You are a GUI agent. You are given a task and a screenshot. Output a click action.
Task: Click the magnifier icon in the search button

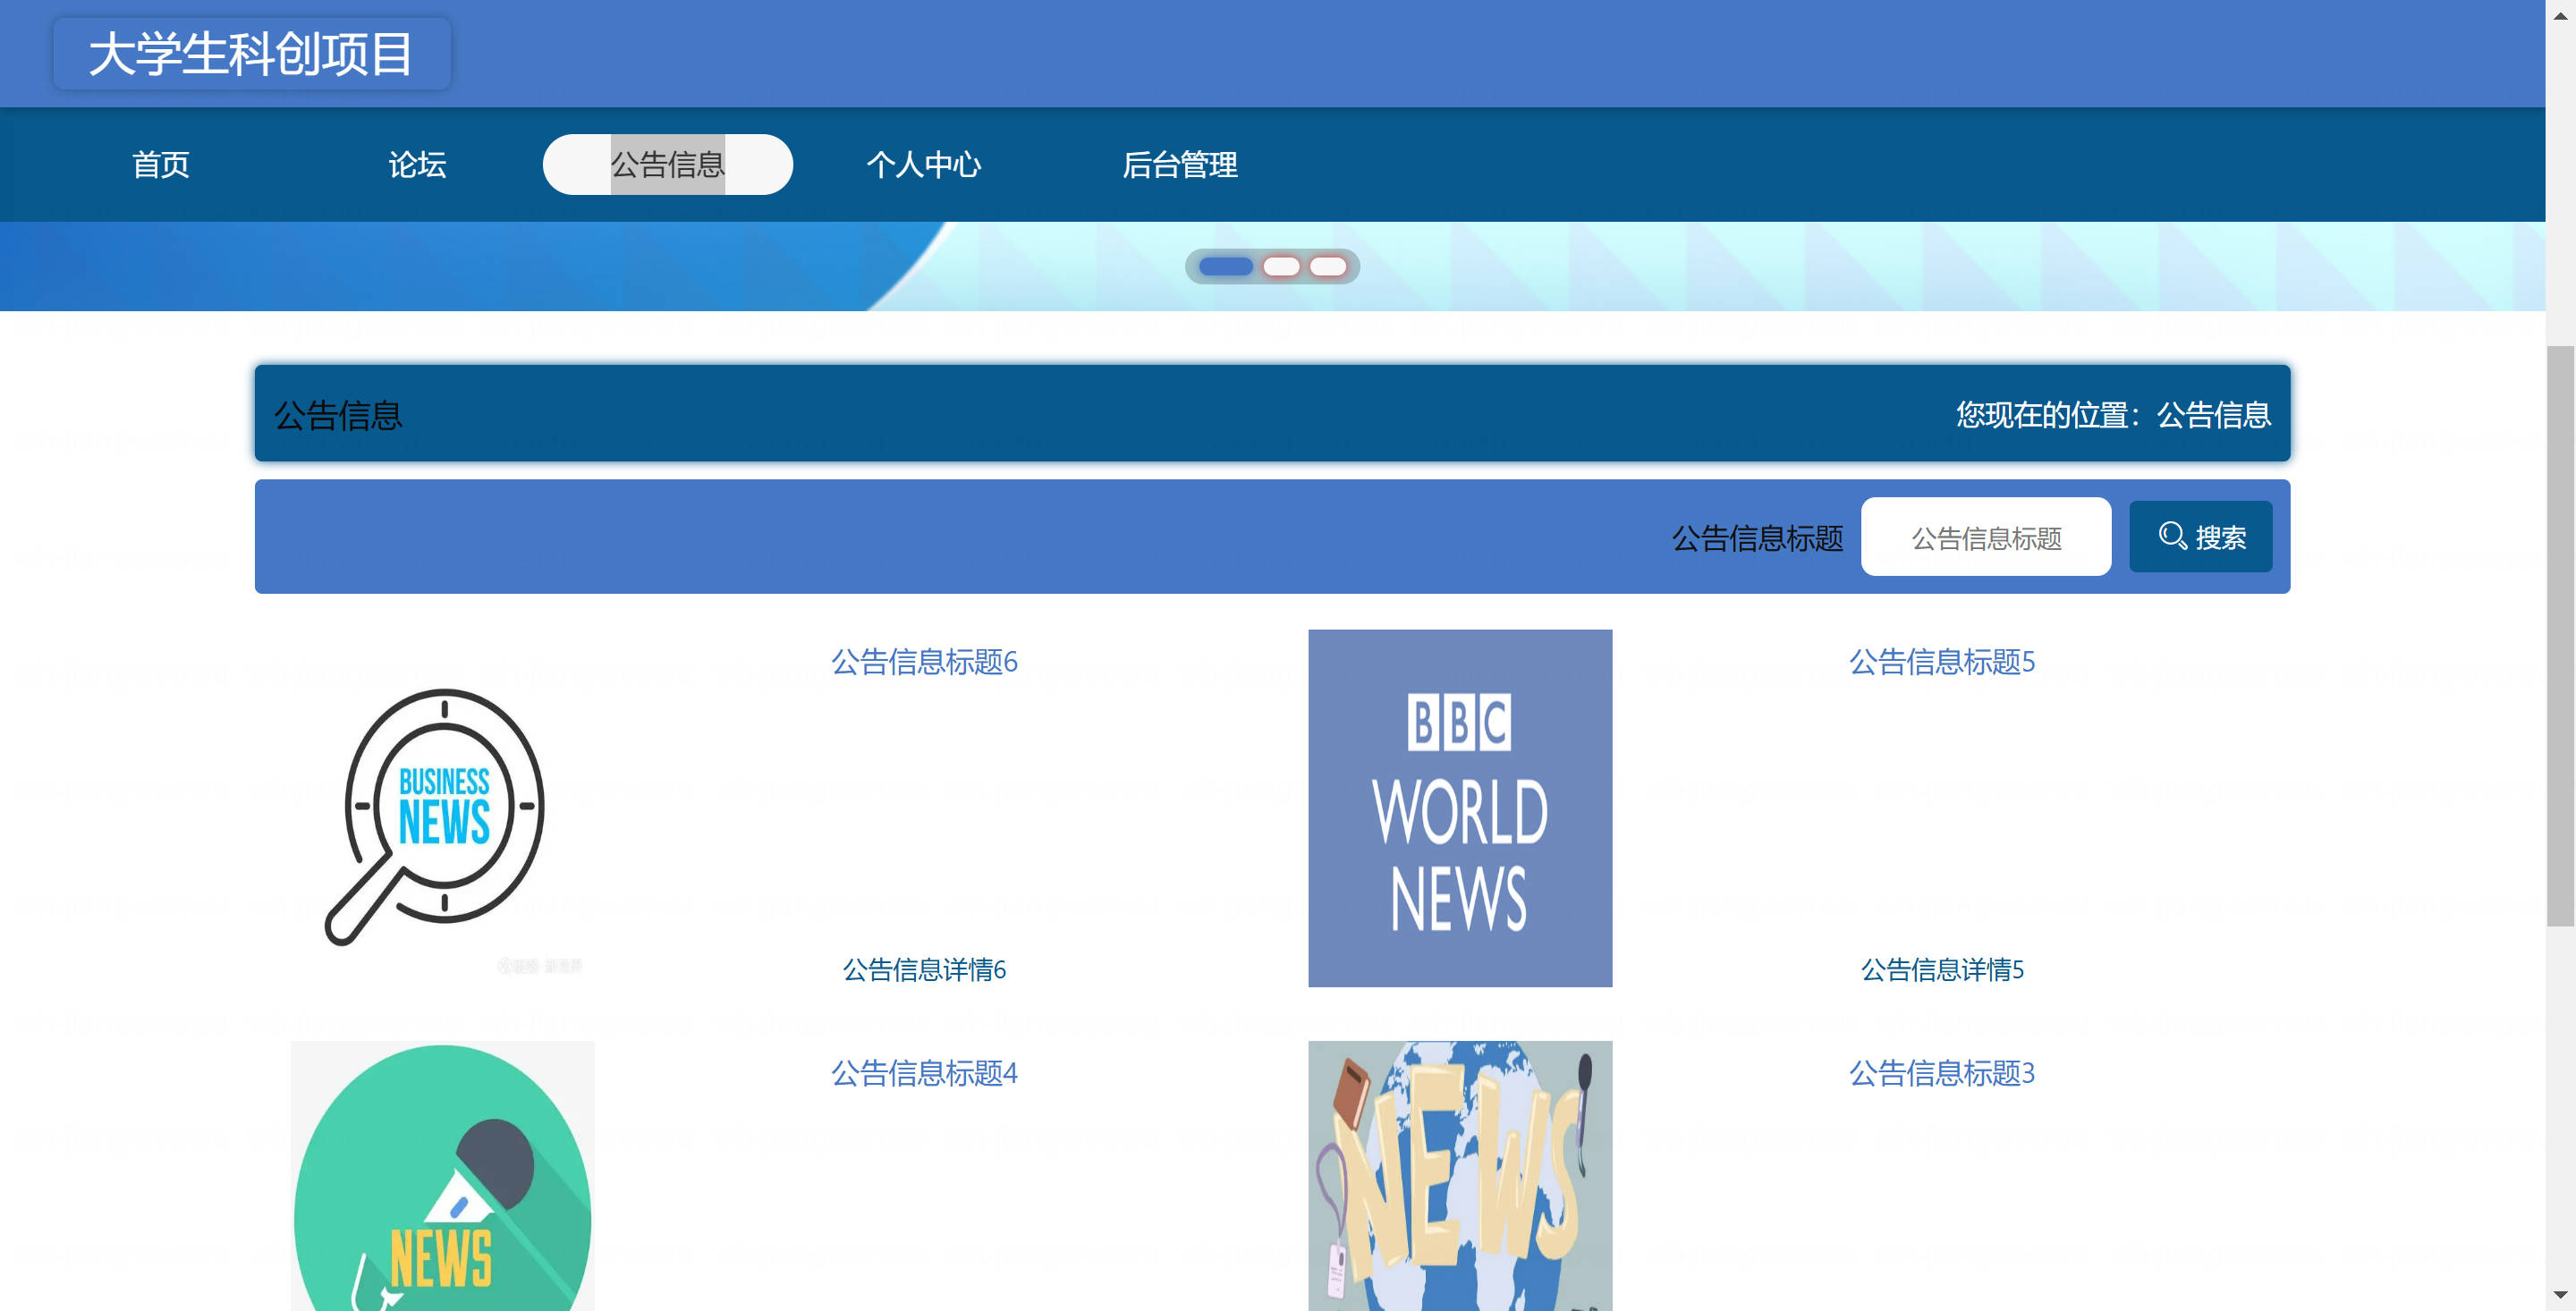2171,536
